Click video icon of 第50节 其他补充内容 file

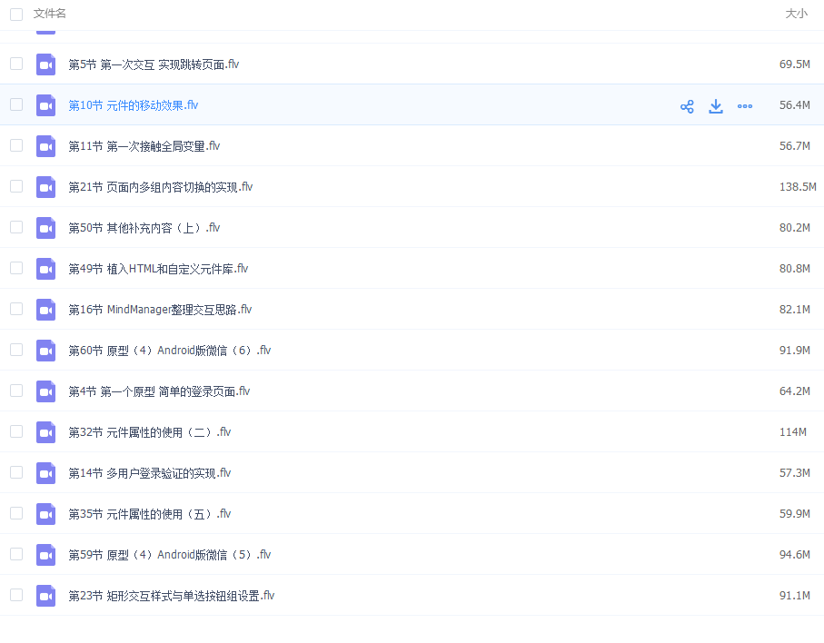click(45, 228)
